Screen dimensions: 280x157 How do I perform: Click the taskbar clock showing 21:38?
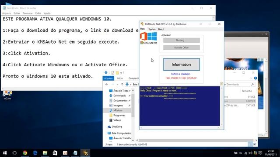coord(271,153)
